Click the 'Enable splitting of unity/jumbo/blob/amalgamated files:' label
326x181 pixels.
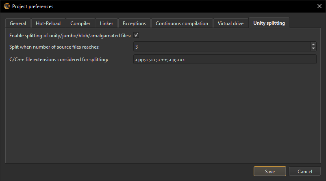(x=70, y=36)
